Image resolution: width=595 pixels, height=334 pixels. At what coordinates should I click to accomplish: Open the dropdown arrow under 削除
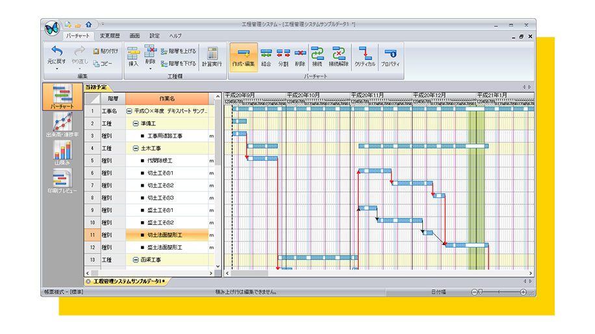(150, 69)
